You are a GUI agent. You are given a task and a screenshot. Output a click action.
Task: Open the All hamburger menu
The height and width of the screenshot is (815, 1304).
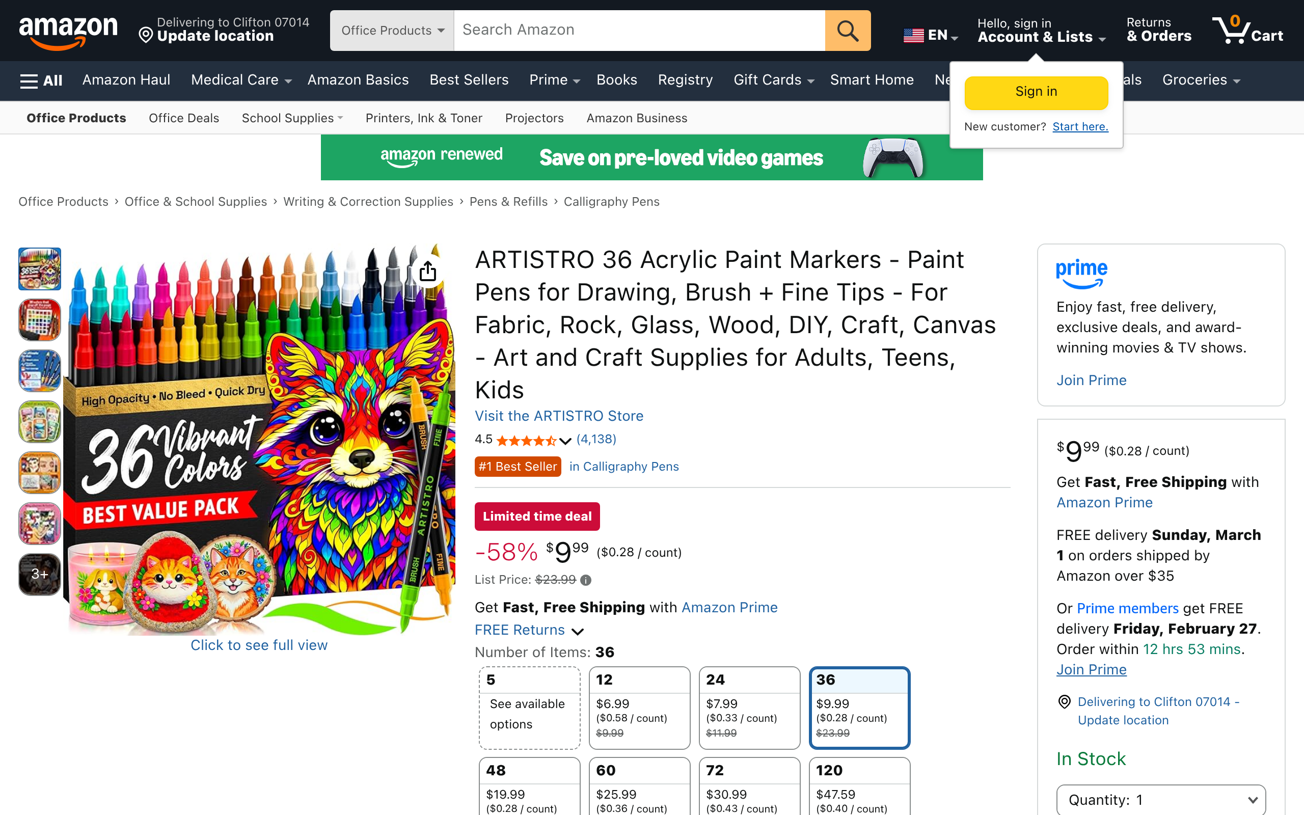(41, 81)
